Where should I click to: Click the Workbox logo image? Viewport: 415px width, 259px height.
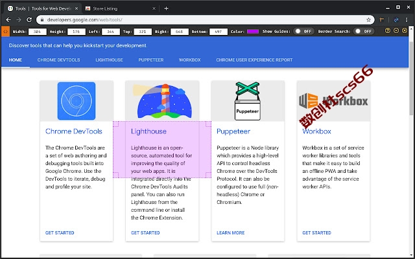coord(333,101)
